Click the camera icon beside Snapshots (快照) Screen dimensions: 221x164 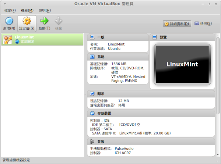[x=197, y=23]
